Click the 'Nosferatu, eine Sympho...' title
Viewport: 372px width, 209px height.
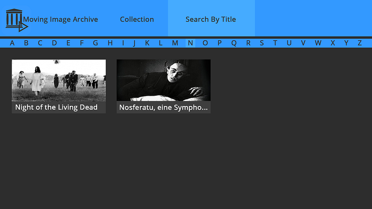pyautogui.click(x=164, y=107)
